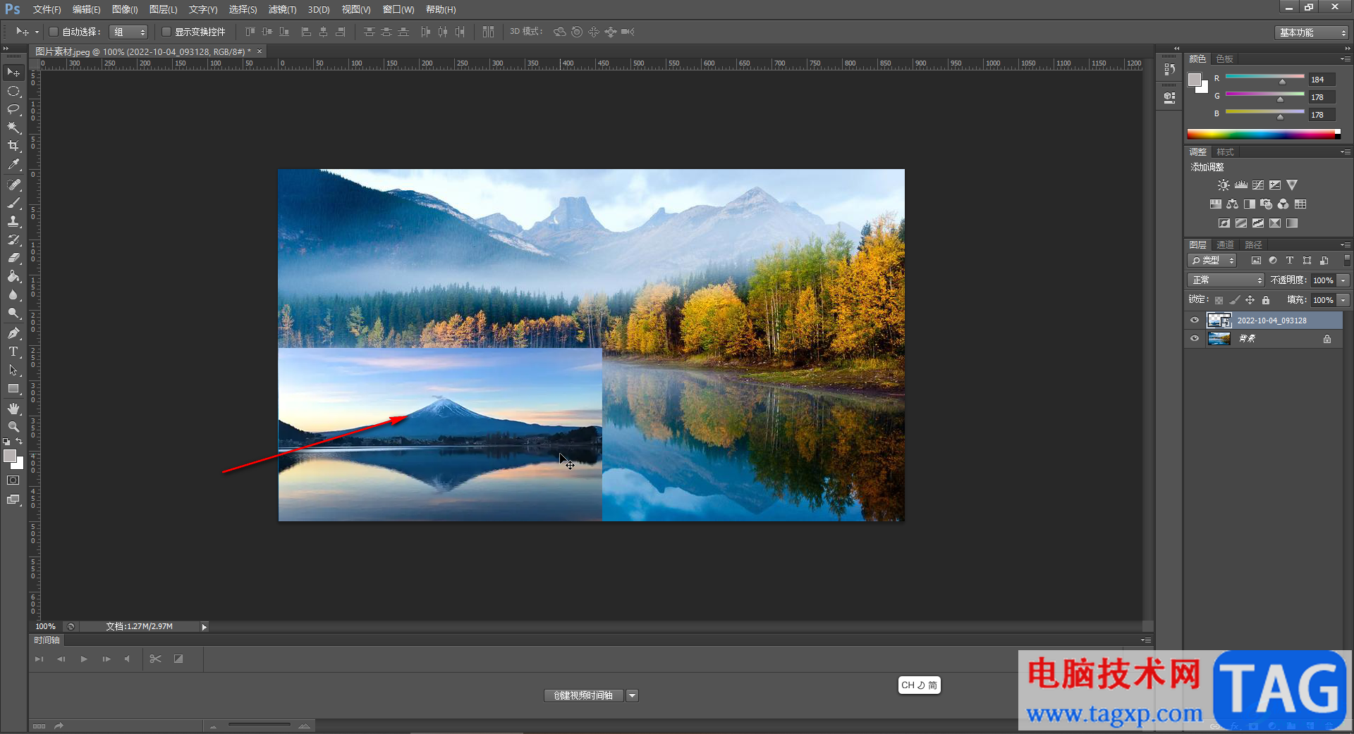The height and width of the screenshot is (734, 1354).
Task: Select the Elliptical Marquee tool
Action: tap(13, 91)
